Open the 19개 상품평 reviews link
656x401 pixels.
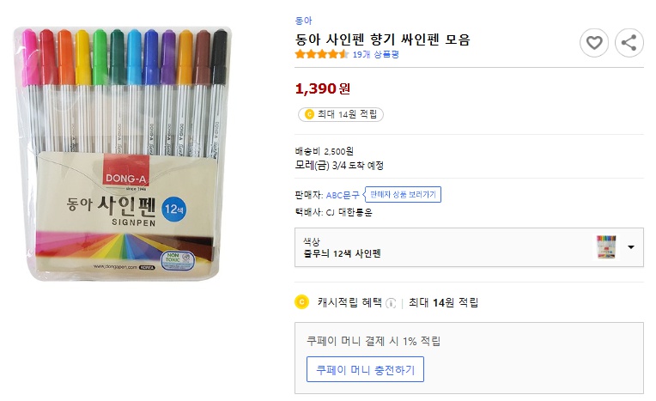tap(375, 54)
